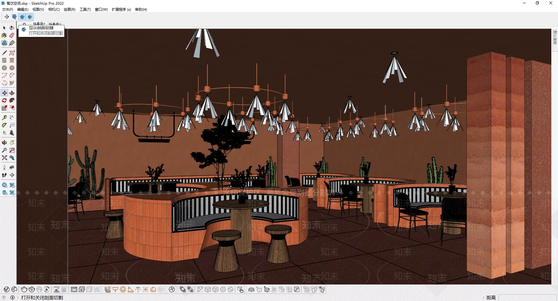Image resolution: width=558 pixels, height=301 pixels.
Task: Toggle display section cuts button
Action: point(22,17)
